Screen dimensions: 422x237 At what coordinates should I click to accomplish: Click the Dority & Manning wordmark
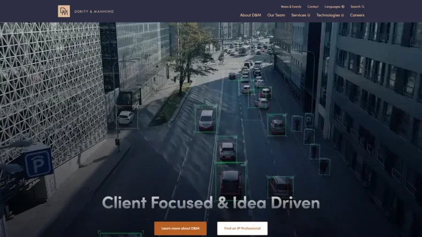click(94, 12)
